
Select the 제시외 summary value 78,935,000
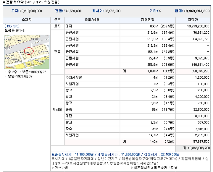click(113, 11)
